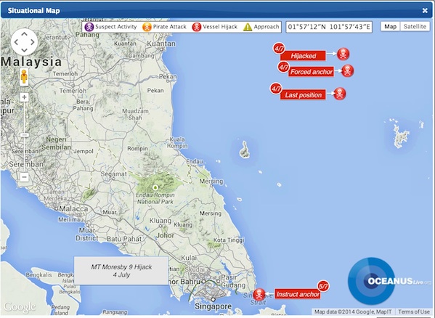Click the Situational Map title text
The height and width of the screenshot is (318, 435).
pyautogui.click(x=33, y=11)
